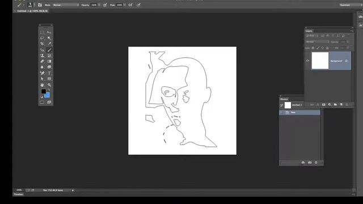Select the Zoom tool
Image resolution: width=363 pixels, height=204 pixels.
(x=49, y=85)
